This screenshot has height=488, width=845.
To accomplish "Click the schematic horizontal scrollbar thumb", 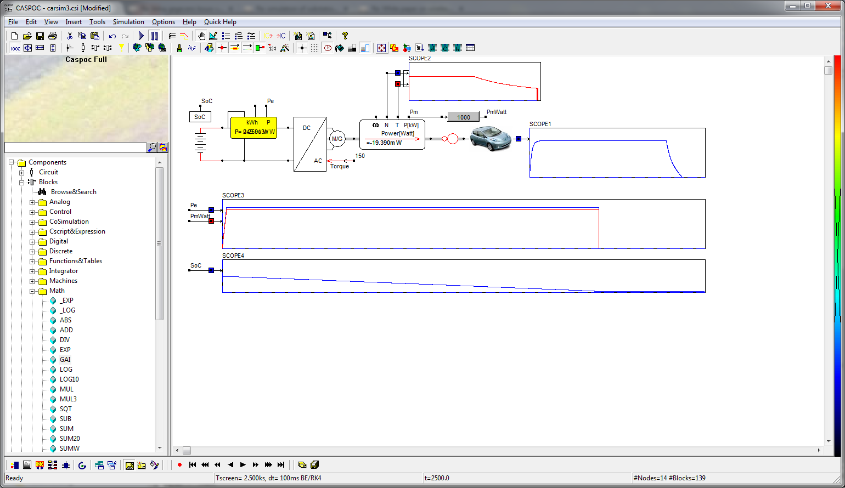I will [x=187, y=450].
